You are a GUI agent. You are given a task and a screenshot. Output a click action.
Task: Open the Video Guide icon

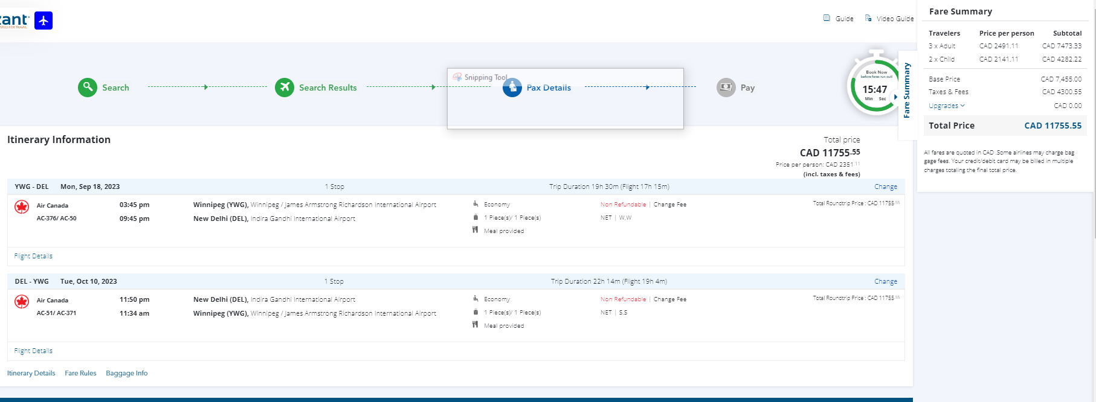pyautogui.click(x=868, y=18)
